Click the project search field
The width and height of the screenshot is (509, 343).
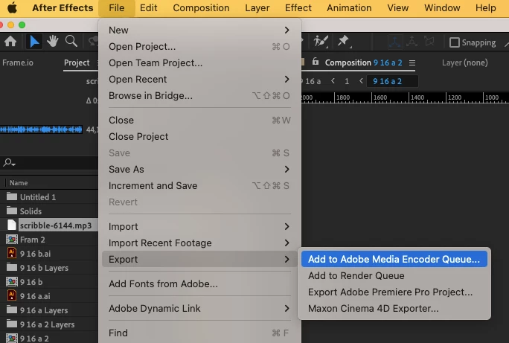(49, 162)
